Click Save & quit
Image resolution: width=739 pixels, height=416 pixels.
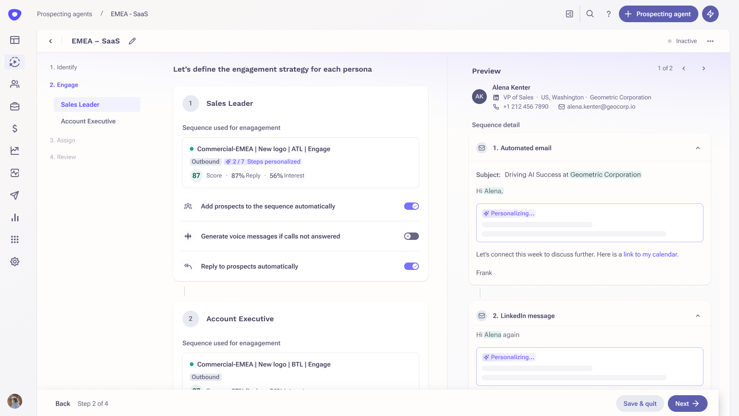click(640, 404)
